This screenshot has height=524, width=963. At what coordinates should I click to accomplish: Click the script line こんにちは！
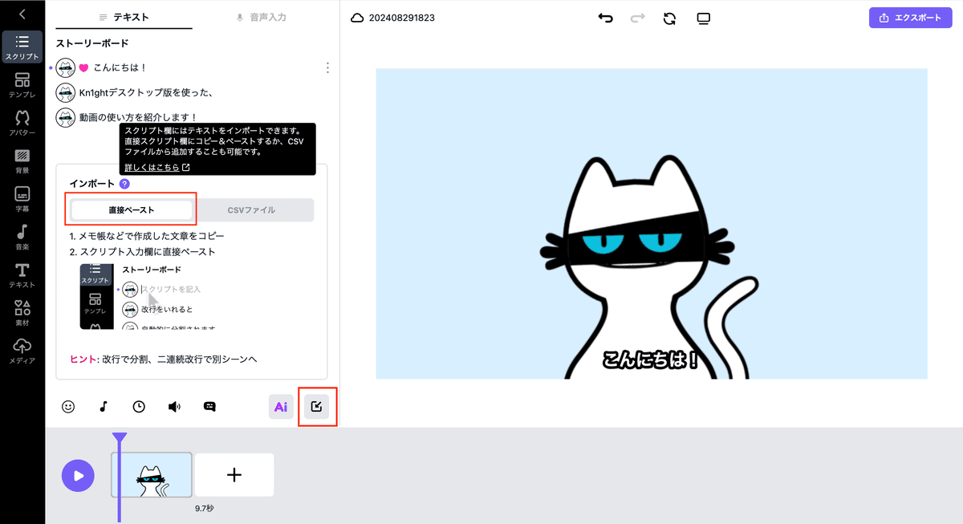click(x=120, y=68)
